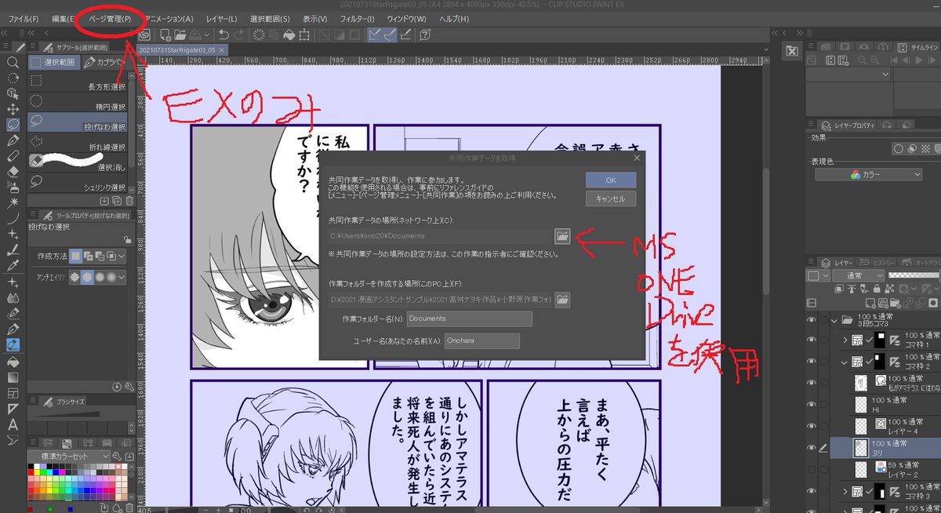The width and height of the screenshot is (941, 513).
Task: Select the Zoom magnifier tool
Action: pyautogui.click(x=13, y=62)
